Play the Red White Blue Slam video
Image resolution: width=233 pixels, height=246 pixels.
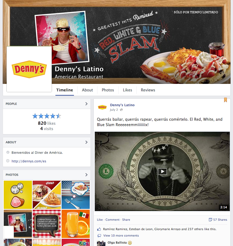click(162, 172)
